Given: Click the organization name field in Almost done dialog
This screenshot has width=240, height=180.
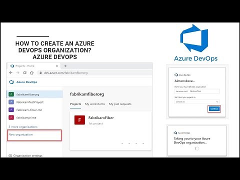Looking at the screenshot, I should (197, 91).
